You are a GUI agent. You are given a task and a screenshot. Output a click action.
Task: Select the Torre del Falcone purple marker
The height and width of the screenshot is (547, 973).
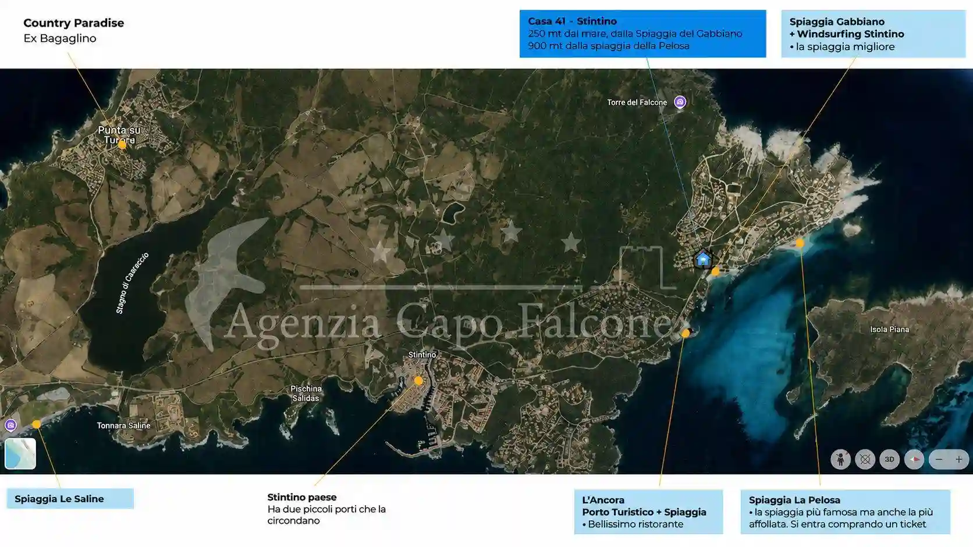click(680, 102)
